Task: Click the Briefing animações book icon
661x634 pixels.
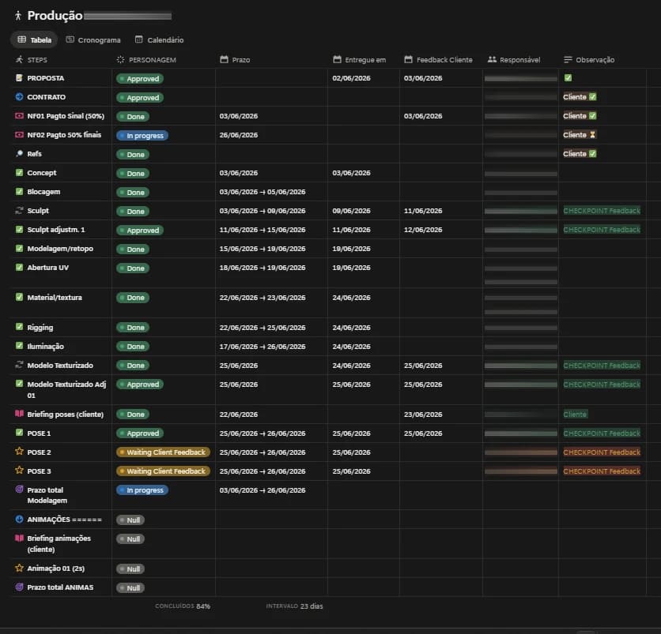Action: pos(19,538)
